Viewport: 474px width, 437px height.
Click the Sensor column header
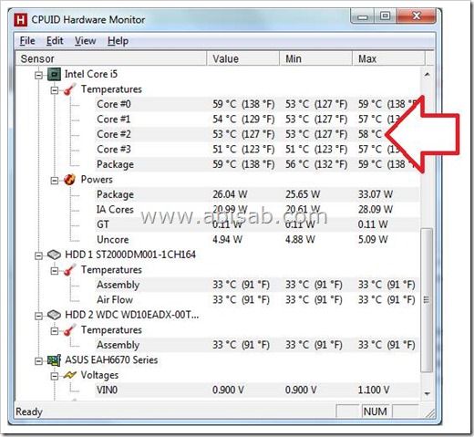click(x=111, y=58)
